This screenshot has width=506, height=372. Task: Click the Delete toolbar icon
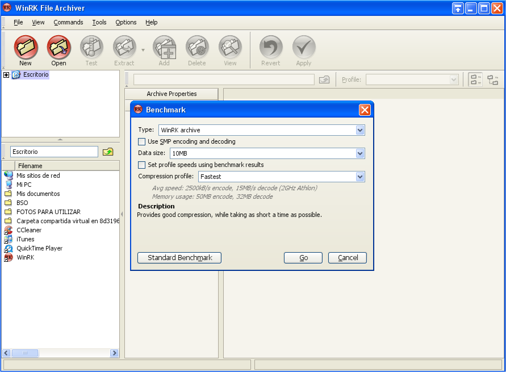[x=197, y=48]
